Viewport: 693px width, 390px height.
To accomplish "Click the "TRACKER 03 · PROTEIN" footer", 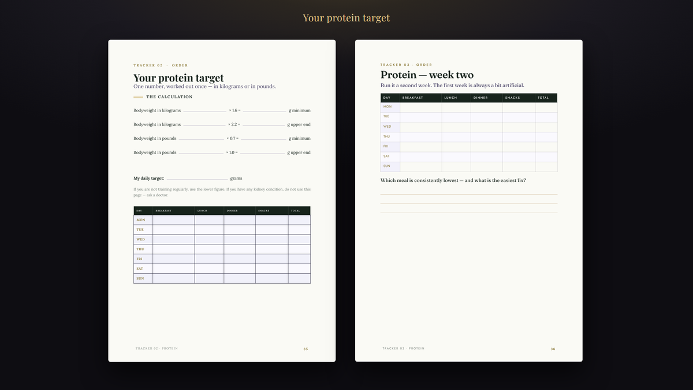I will pos(403,348).
